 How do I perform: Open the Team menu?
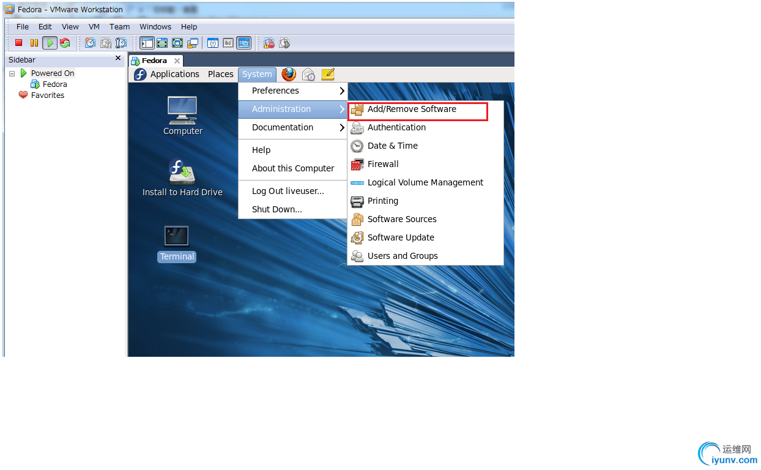coord(120,26)
